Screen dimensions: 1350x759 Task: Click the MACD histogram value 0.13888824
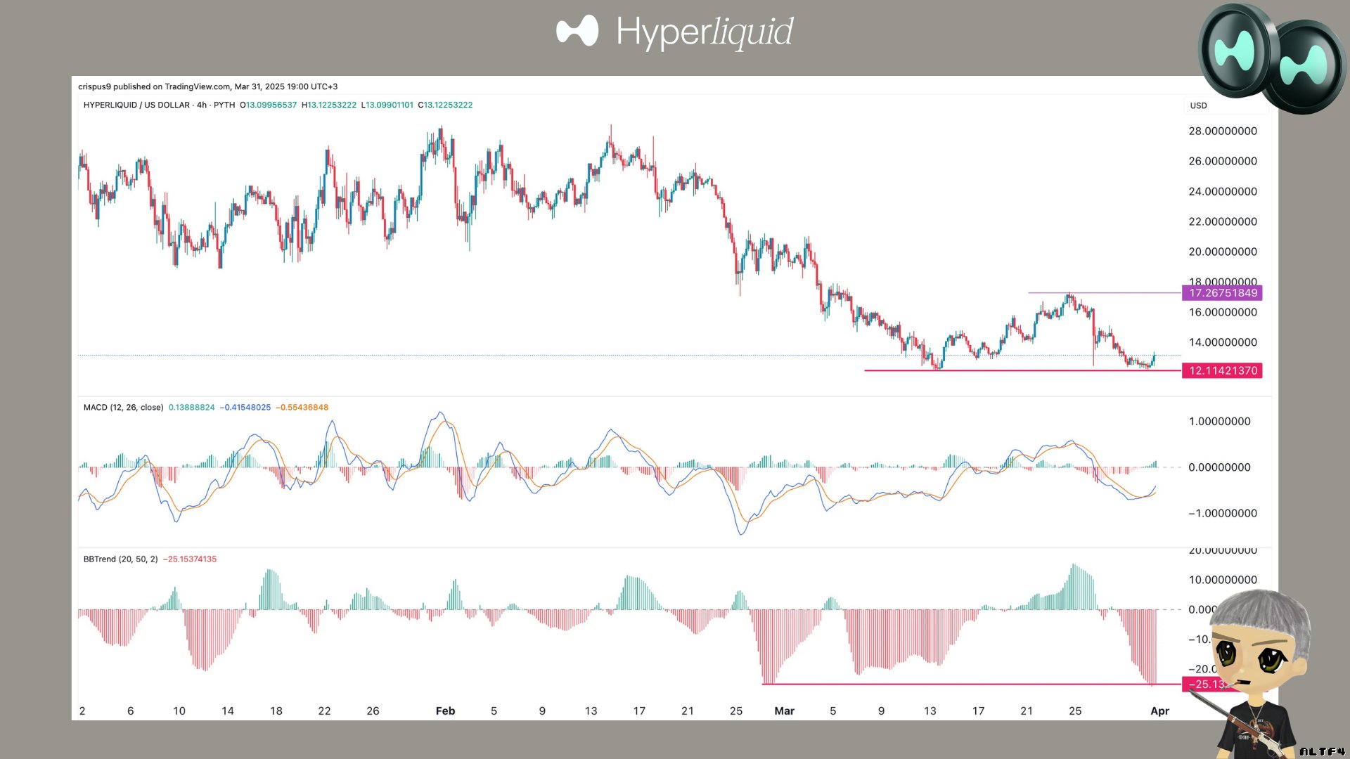(x=191, y=408)
